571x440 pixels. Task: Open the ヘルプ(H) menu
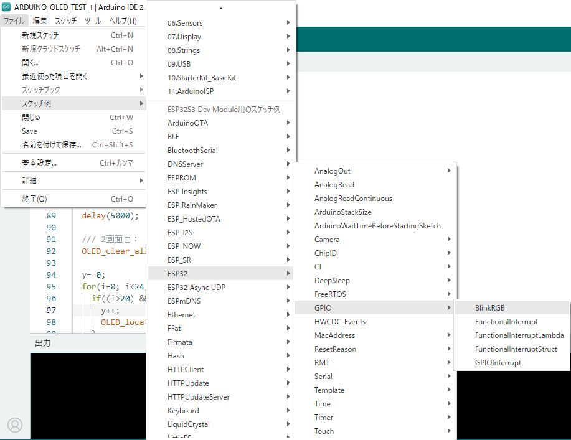pyautogui.click(x=123, y=21)
